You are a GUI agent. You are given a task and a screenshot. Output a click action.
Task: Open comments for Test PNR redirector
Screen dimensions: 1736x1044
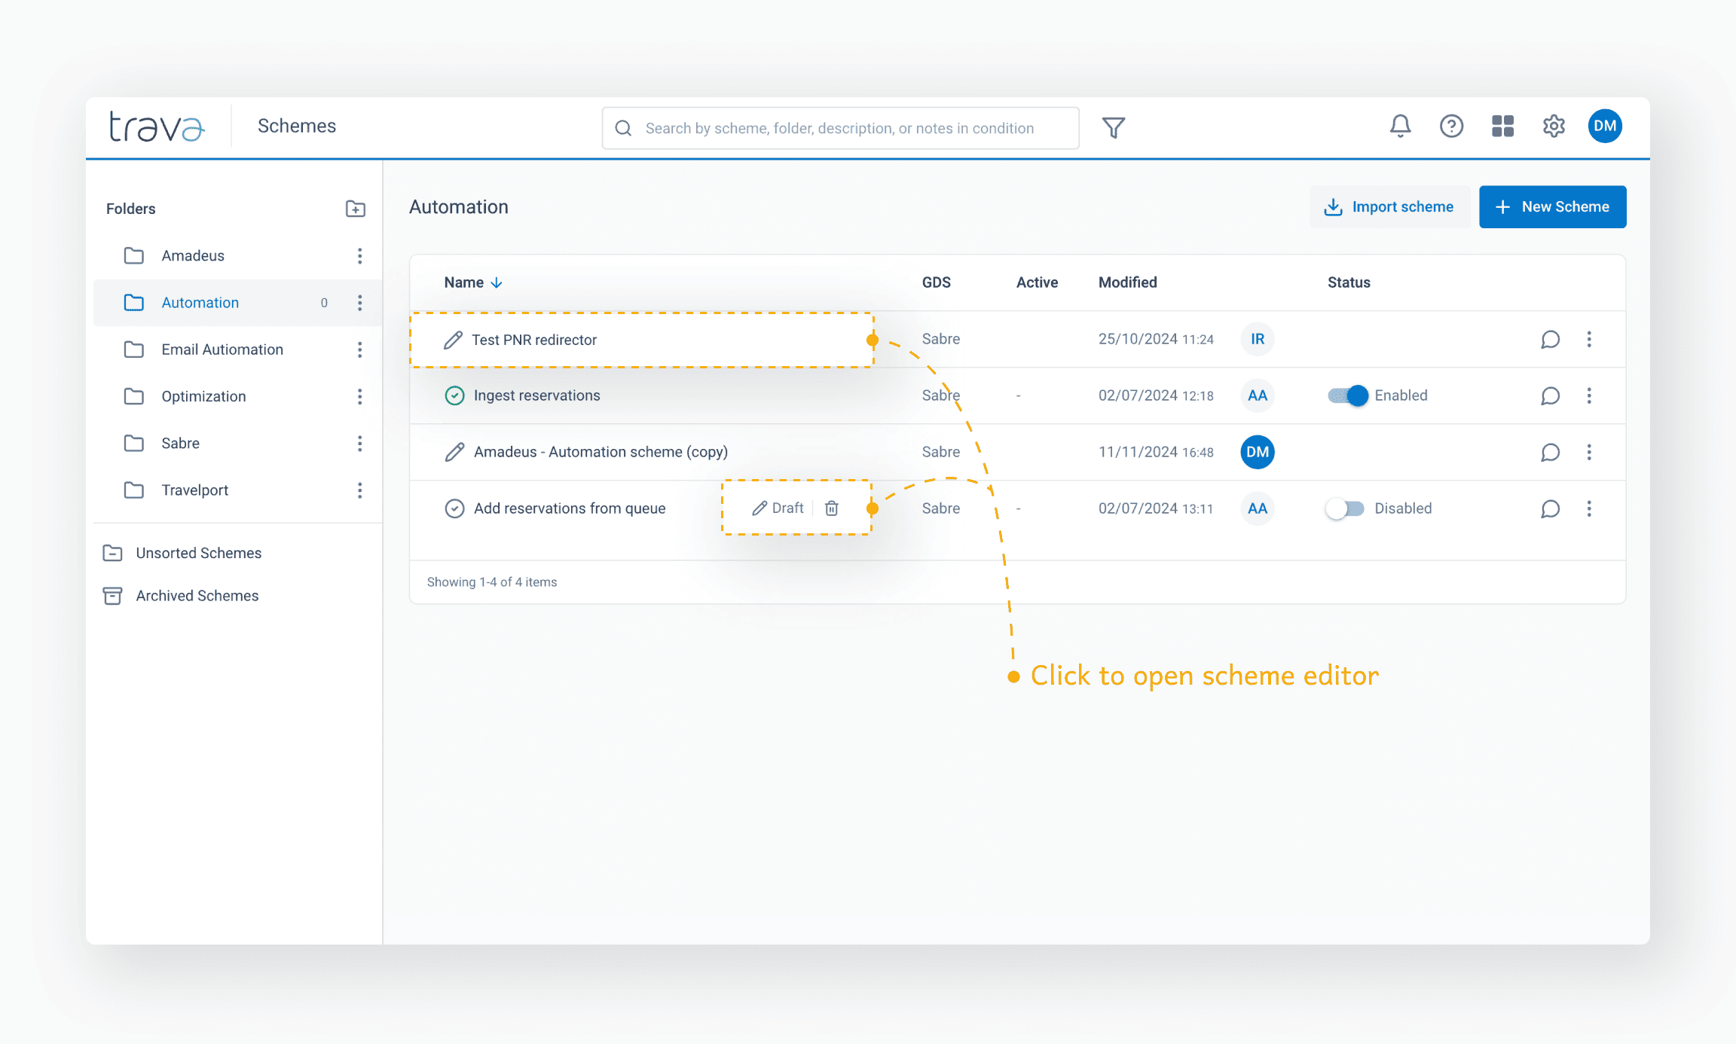pyautogui.click(x=1550, y=339)
